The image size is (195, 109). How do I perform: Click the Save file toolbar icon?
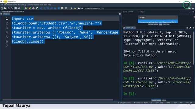pyautogui.click(x=9, y=8)
